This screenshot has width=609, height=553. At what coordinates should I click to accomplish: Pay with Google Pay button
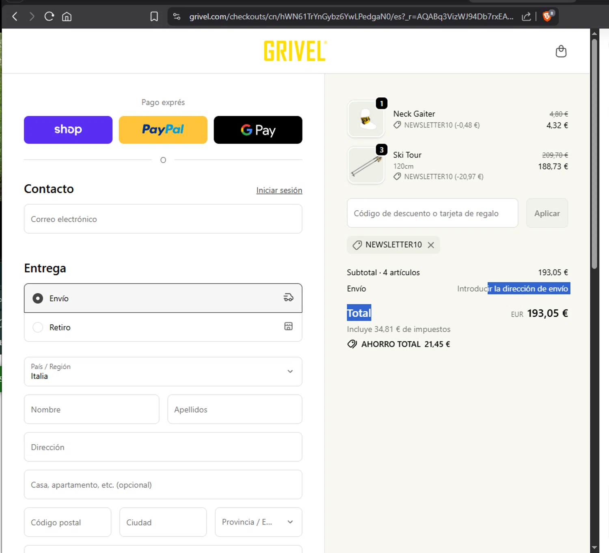[x=258, y=130]
